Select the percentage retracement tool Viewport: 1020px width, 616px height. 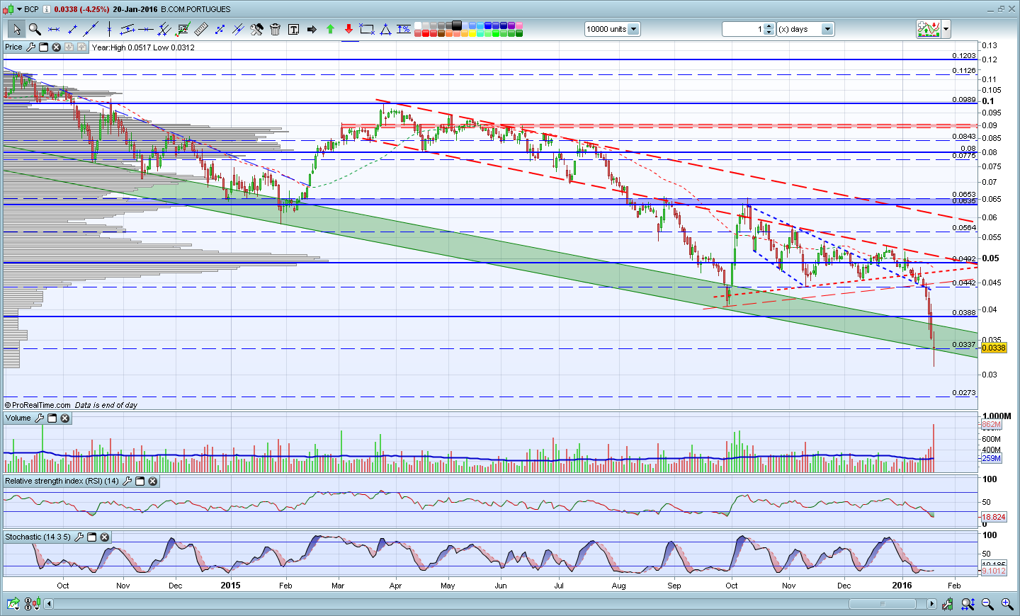[404, 29]
